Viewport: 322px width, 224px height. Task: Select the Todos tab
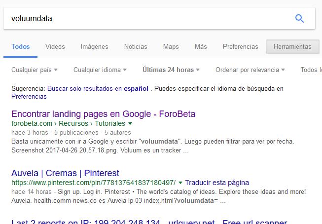point(21,47)
